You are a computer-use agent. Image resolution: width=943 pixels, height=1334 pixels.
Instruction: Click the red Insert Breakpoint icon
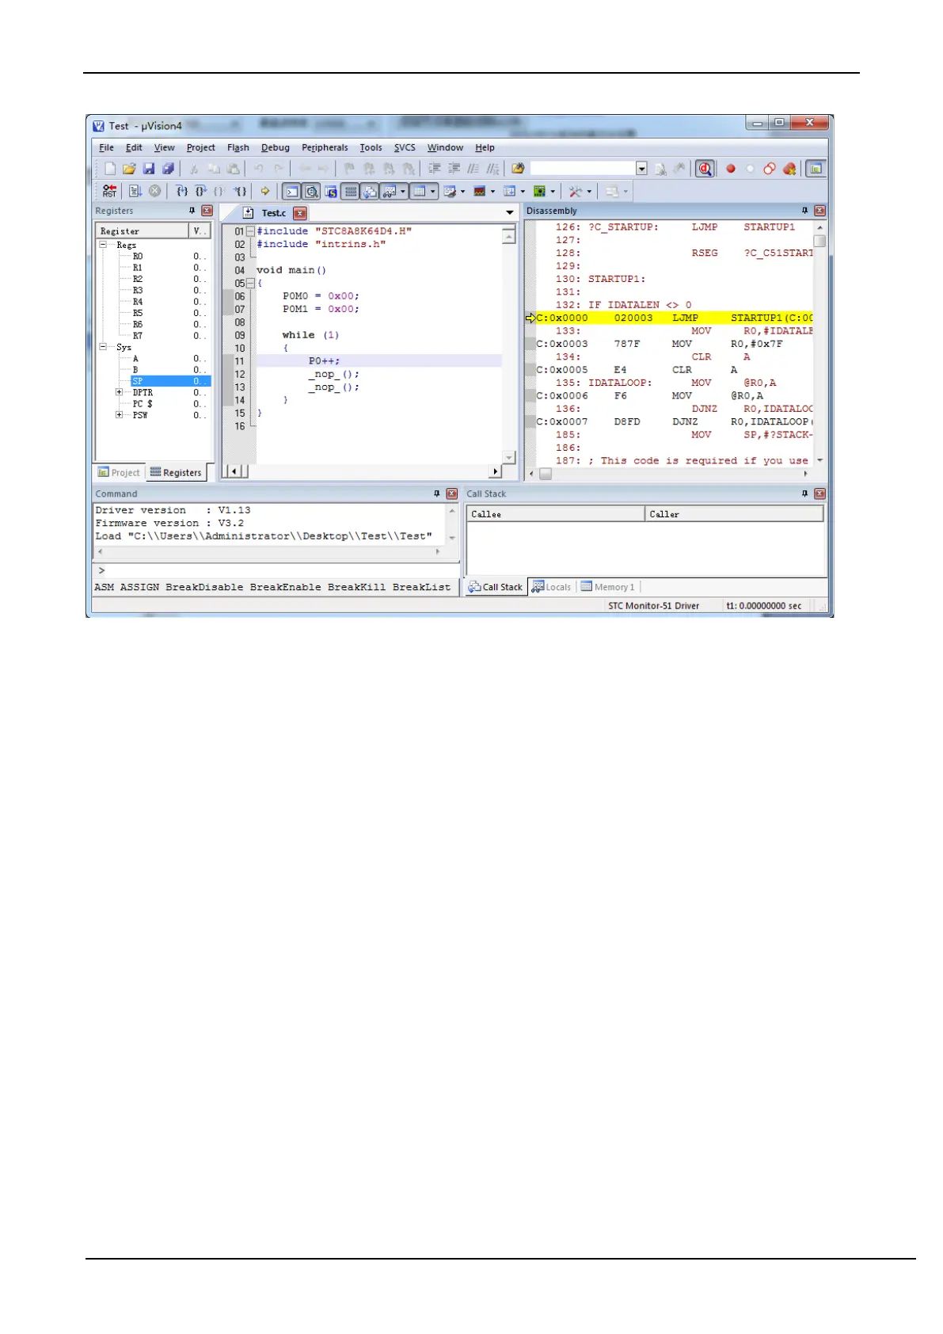click(x=731, y=169)
